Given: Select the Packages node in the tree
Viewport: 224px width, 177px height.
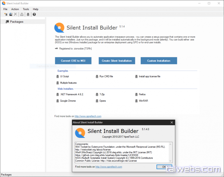Looking at the screenshot, I should tap(17, 22).
